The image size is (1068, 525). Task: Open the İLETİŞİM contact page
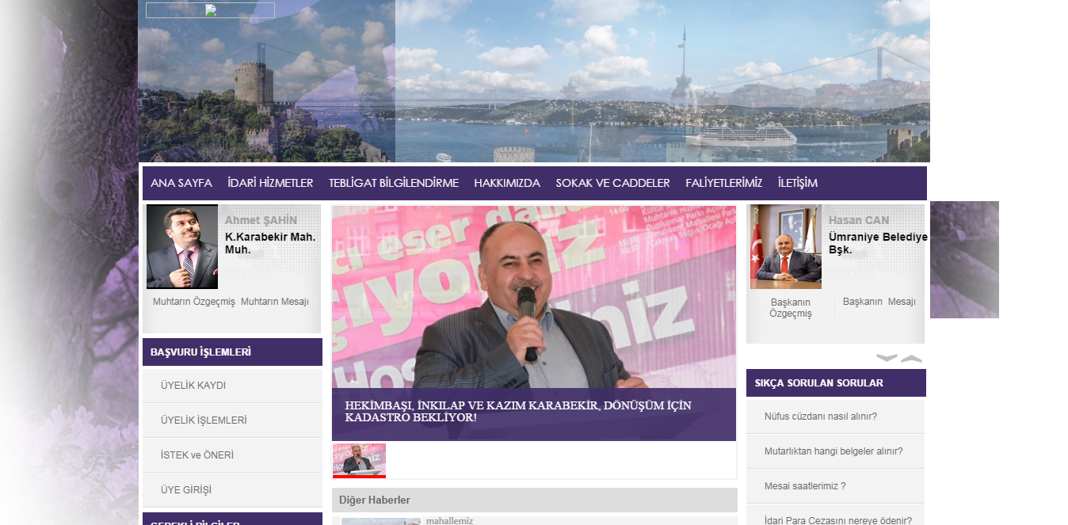(797, 183)
